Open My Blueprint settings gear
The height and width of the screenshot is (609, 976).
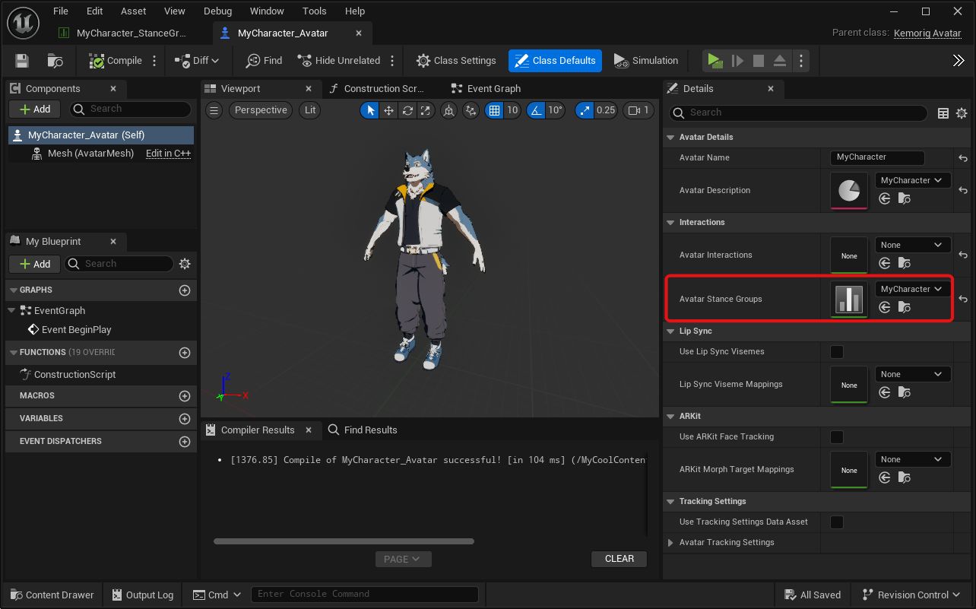(185, 264)
